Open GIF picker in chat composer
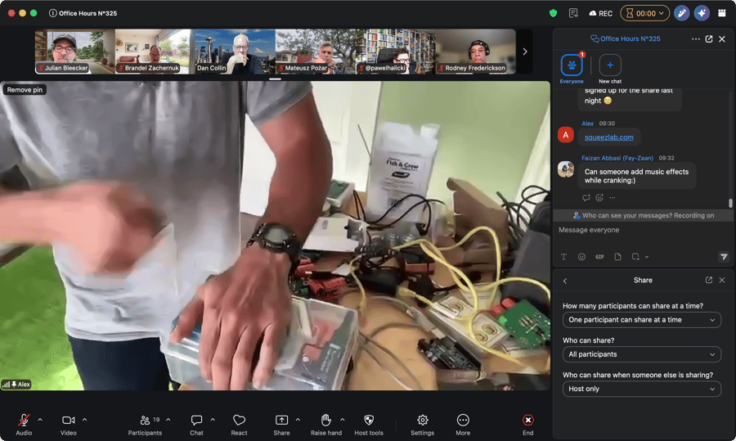This screenshot has width=736, height=441. [599, 257]
